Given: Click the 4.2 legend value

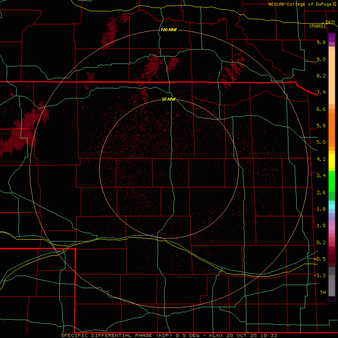Looking at the screenshot, I should (321, 159).
